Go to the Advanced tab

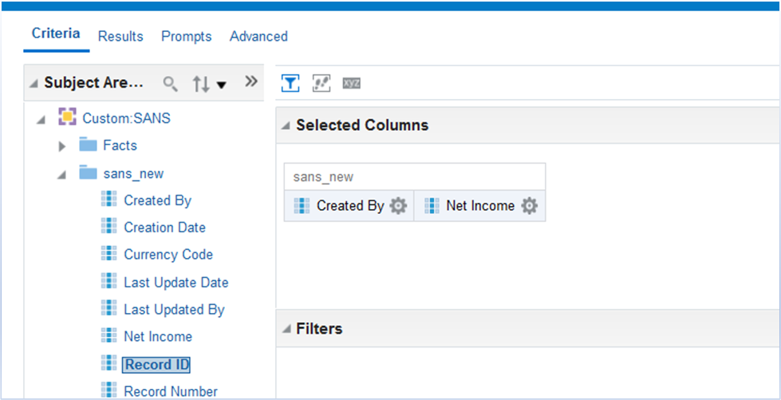pos(258,37)
